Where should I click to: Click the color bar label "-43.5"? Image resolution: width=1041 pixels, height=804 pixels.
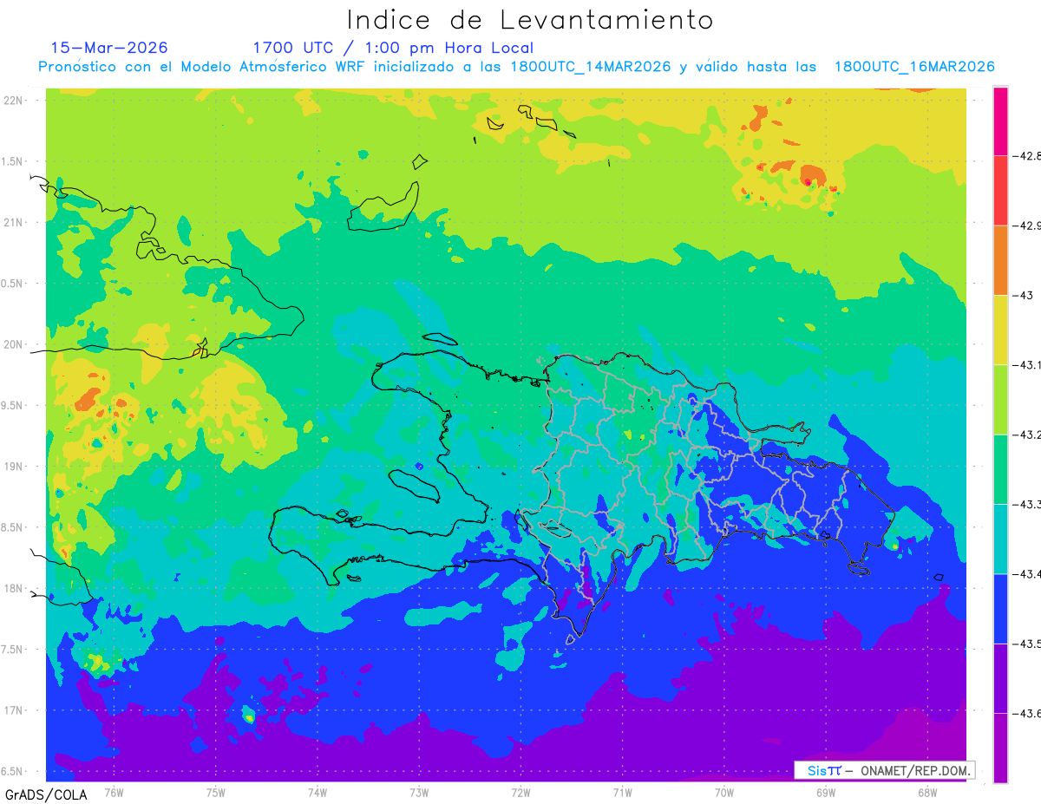click(x=1027, y=644)
